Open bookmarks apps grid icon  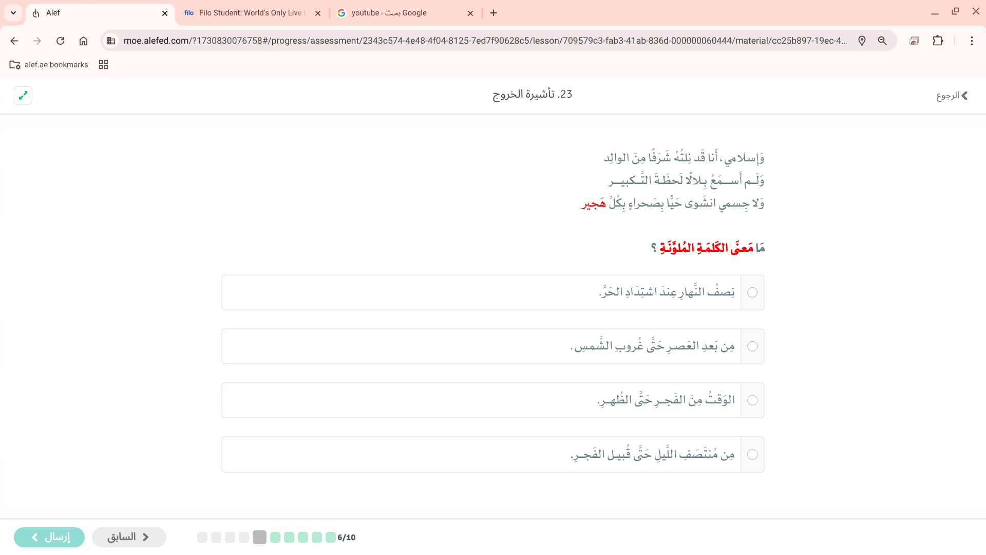click(103, 65)
